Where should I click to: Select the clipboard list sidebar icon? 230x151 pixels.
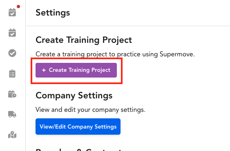point(12,73)
